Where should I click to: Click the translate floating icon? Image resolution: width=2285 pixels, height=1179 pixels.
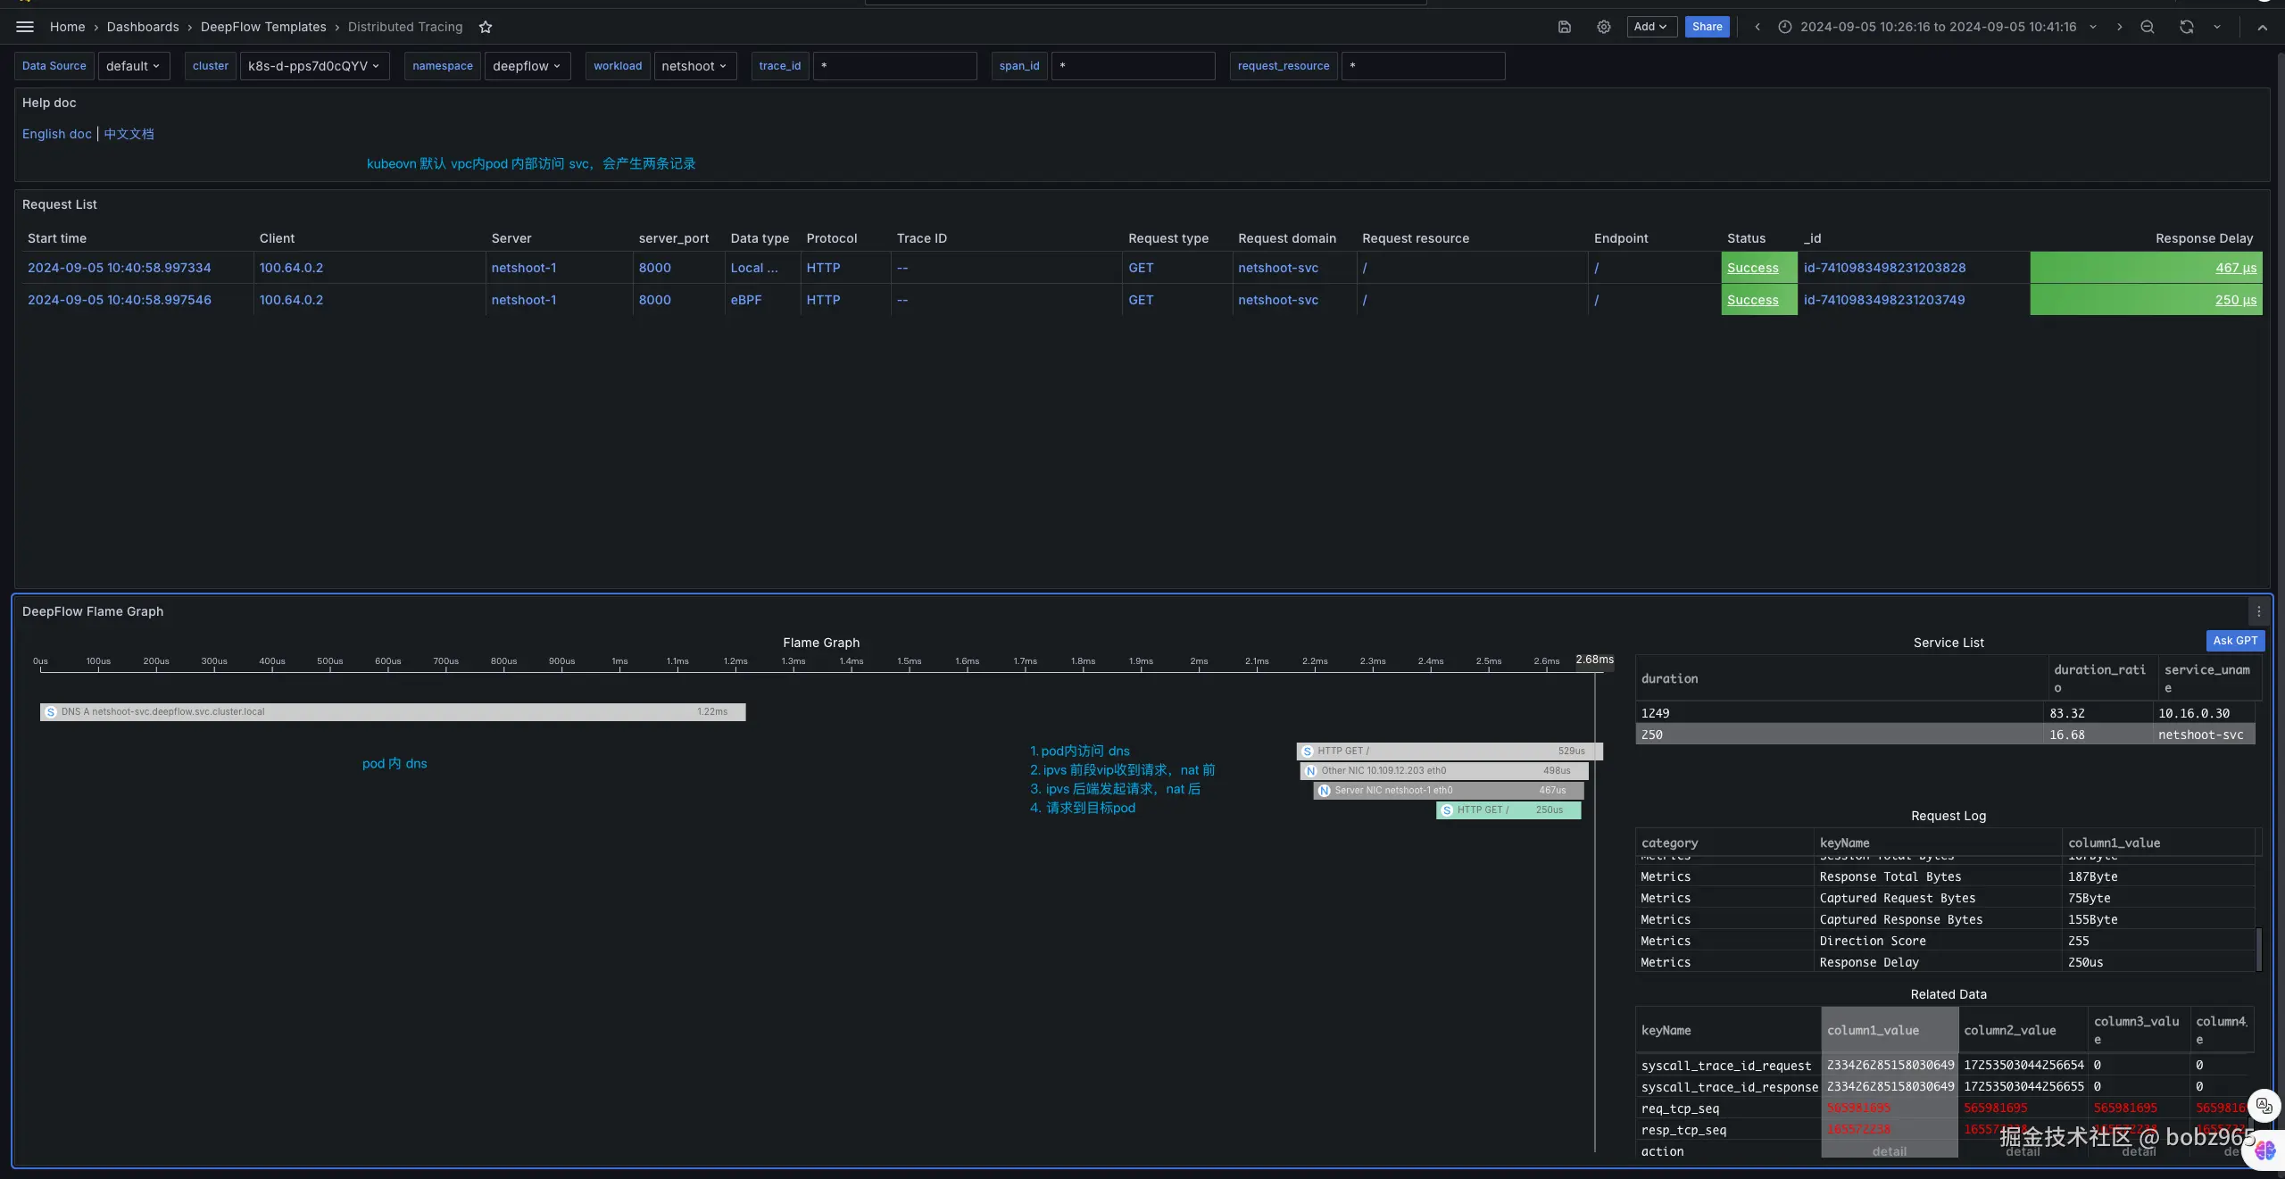click(x=2264, y=1107)
